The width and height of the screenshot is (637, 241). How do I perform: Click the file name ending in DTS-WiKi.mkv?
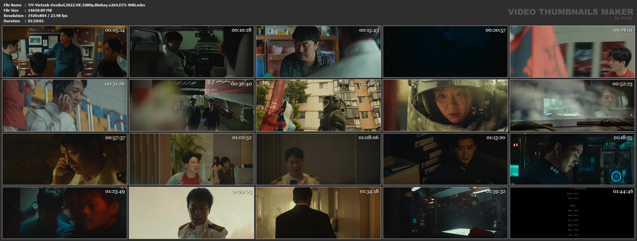pyautogui.click(x=87, y=4)
